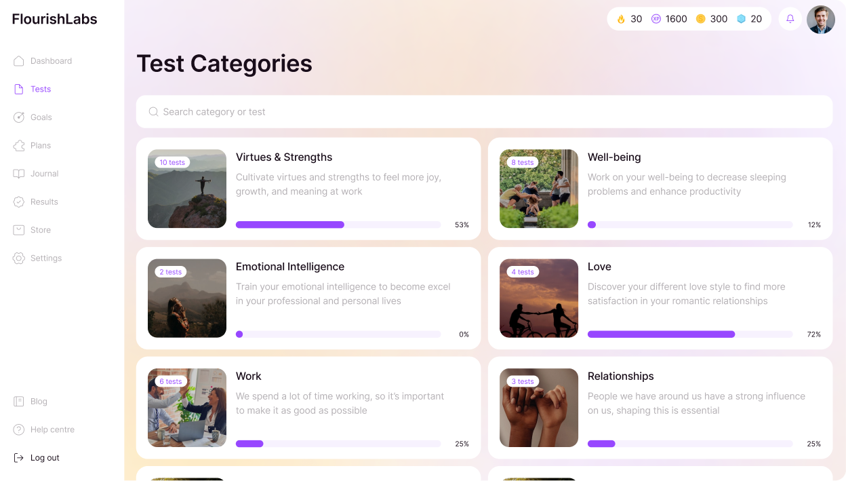Click the XP points badge icon
Image resolution: width=846 pixels, height=481 pixels.
click(656, 19)
